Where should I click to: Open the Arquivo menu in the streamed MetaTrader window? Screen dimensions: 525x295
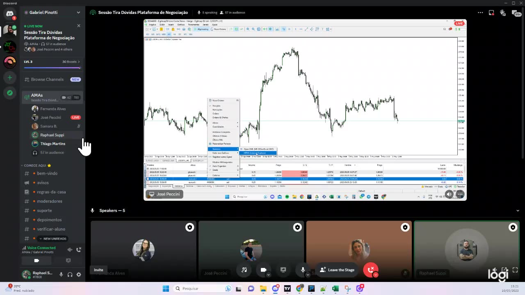(x=152, y=25)
